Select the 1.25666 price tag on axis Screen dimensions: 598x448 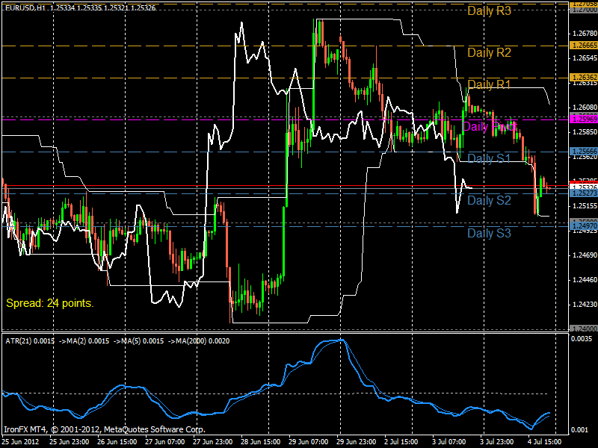coord(583,151)
